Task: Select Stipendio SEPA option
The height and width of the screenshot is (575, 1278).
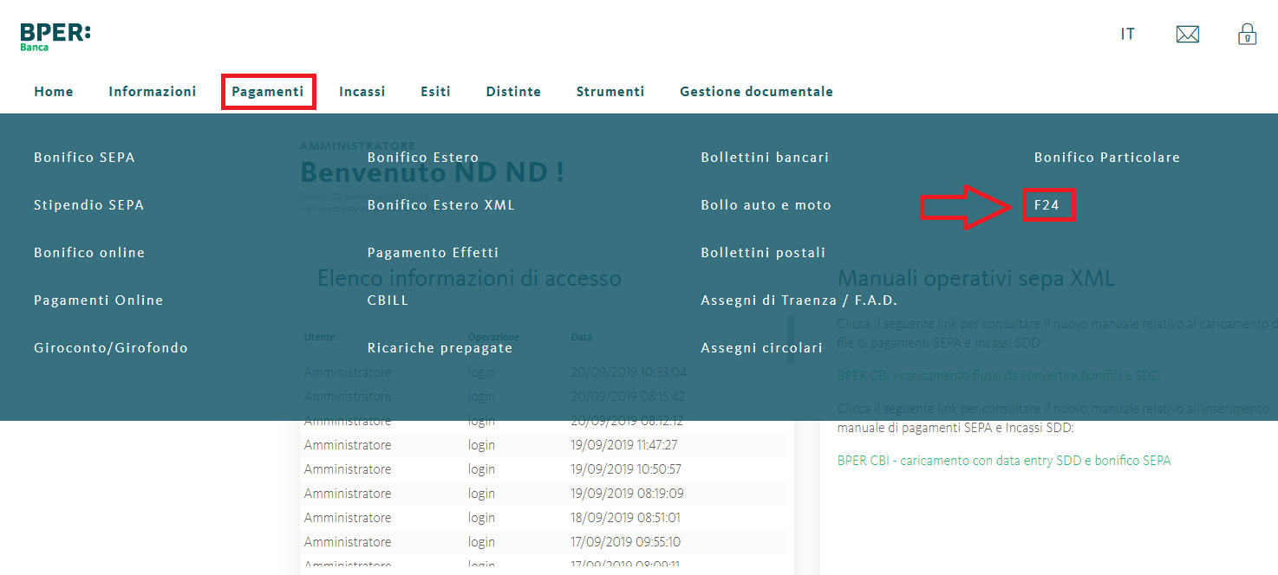Action: (x=88, y=205)
